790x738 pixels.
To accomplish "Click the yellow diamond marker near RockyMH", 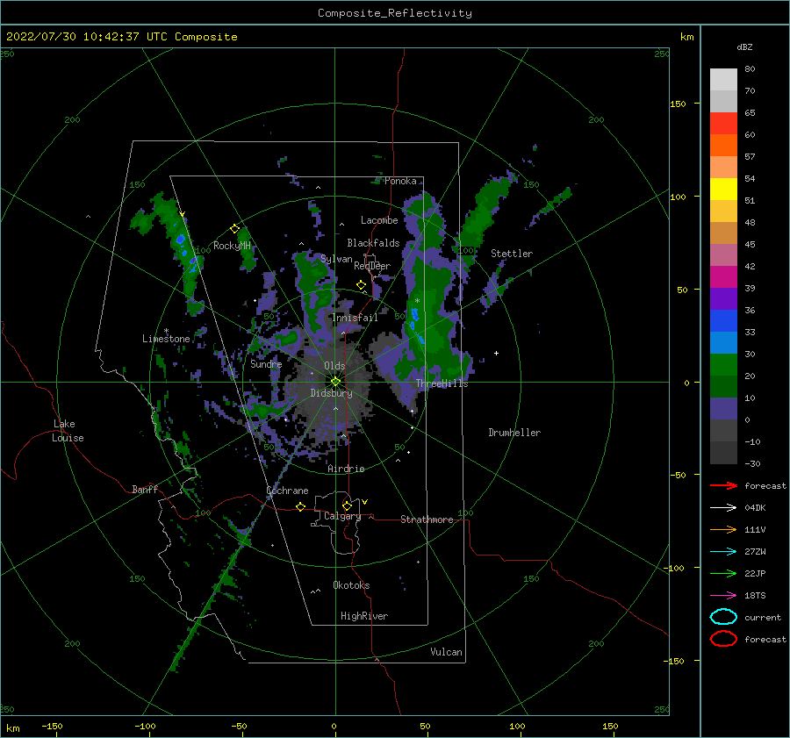I will pos(234,229).
